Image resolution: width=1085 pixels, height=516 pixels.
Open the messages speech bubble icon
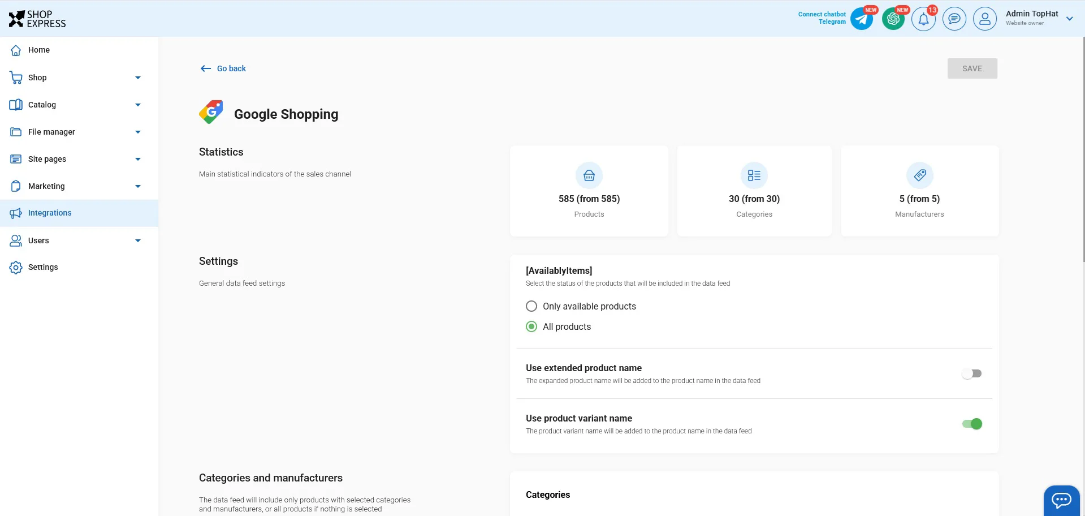click(x=954, y=19)
